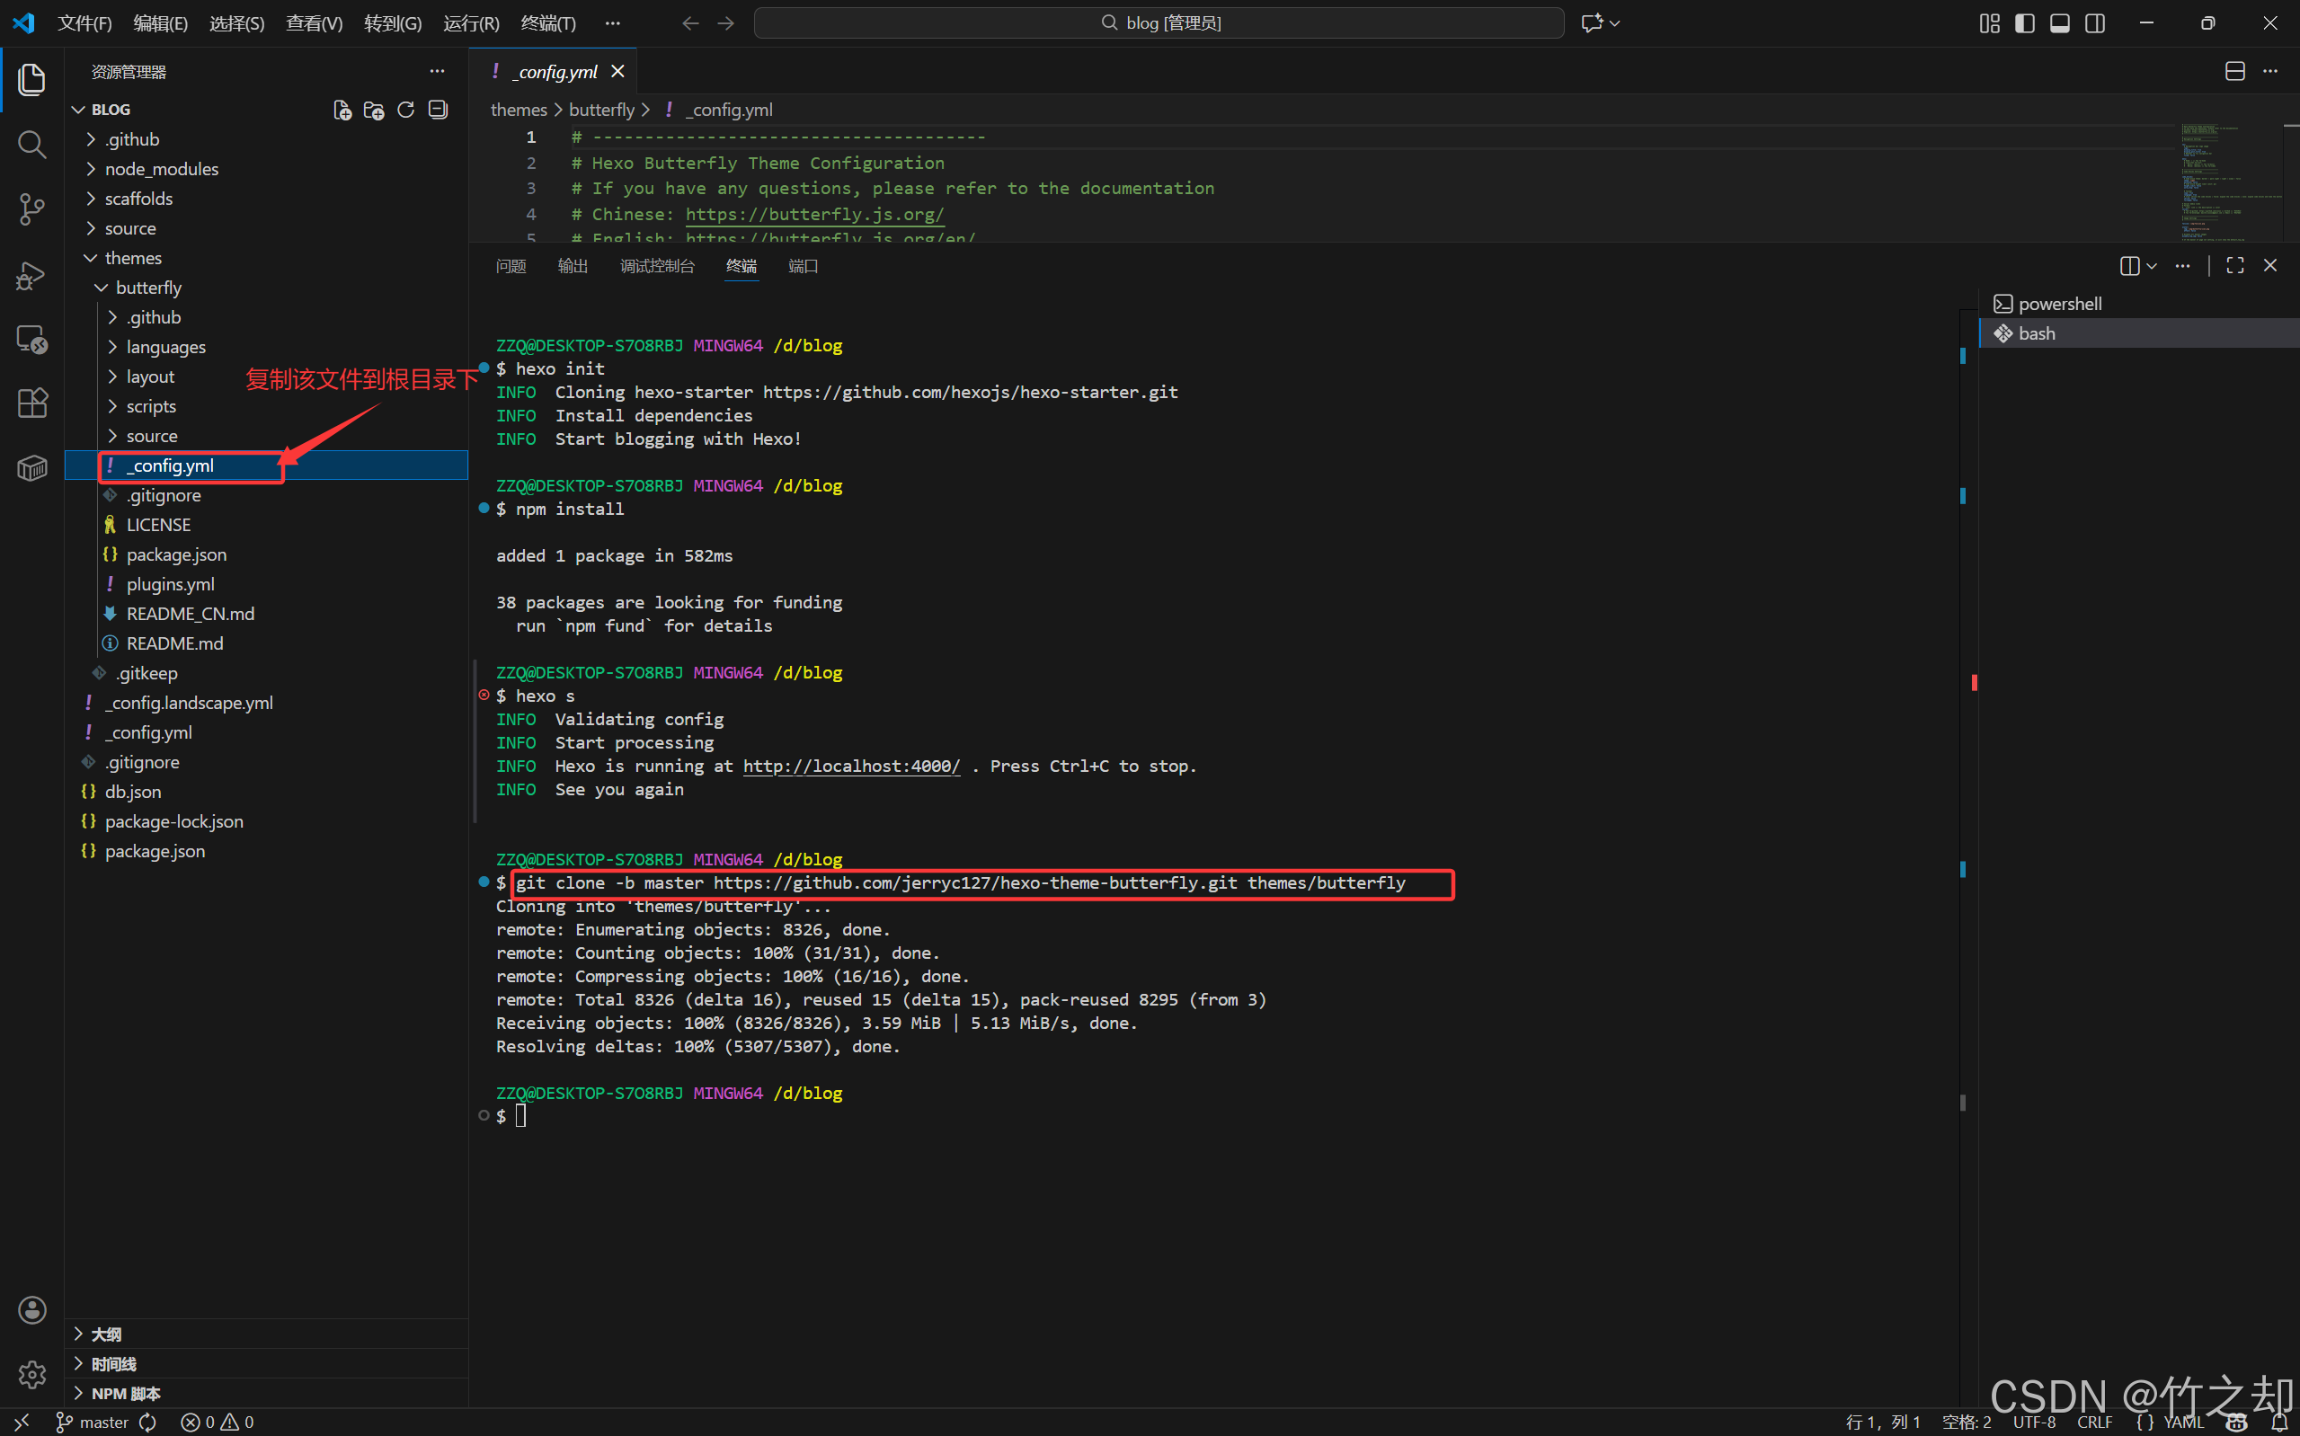This screenshot has height=1436, width=2300.
Task: Expand the node_modules folder
Action: pyautogui.click(x=162, y=169)
